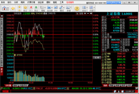Toggle the 加 overlay button on chart
The image size is (139, 94).
click(77, 14)
